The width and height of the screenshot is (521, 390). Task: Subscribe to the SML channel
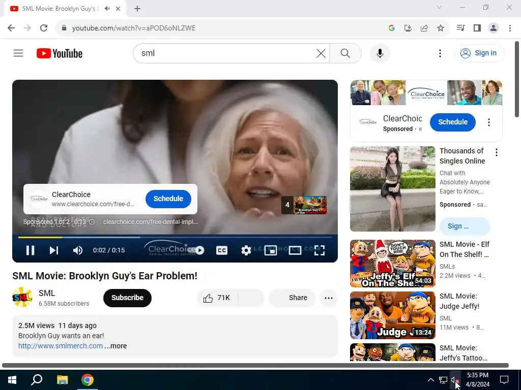(x=127, y=298)
